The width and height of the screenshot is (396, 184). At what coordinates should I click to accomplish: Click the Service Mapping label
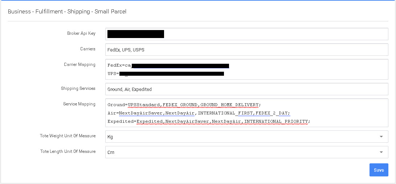(x=79, y=104)
